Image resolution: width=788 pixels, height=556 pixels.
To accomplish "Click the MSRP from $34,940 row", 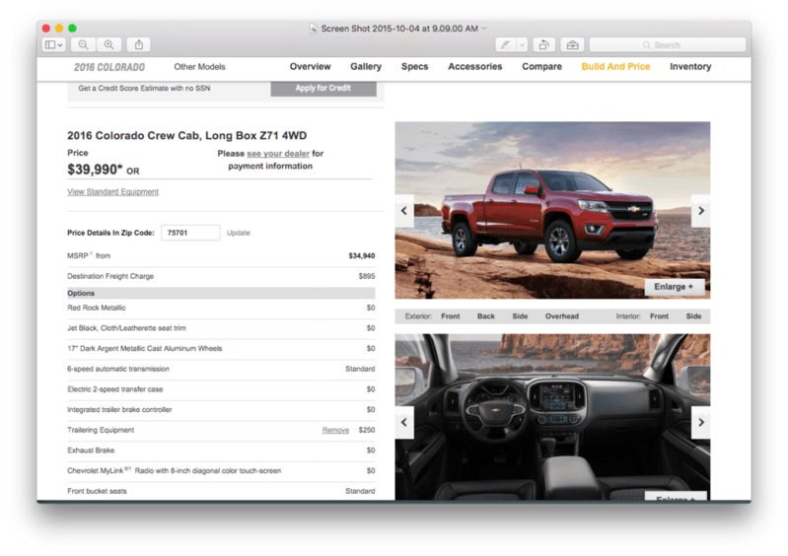I will [221, 256].
